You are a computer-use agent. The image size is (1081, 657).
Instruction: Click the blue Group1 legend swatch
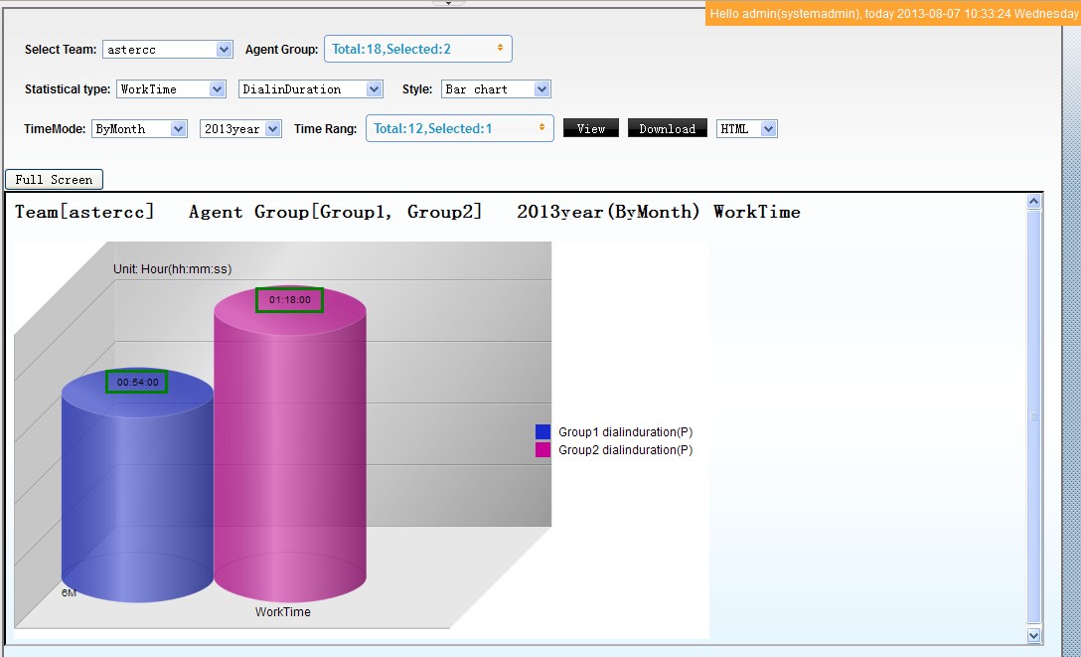[542, 432]
